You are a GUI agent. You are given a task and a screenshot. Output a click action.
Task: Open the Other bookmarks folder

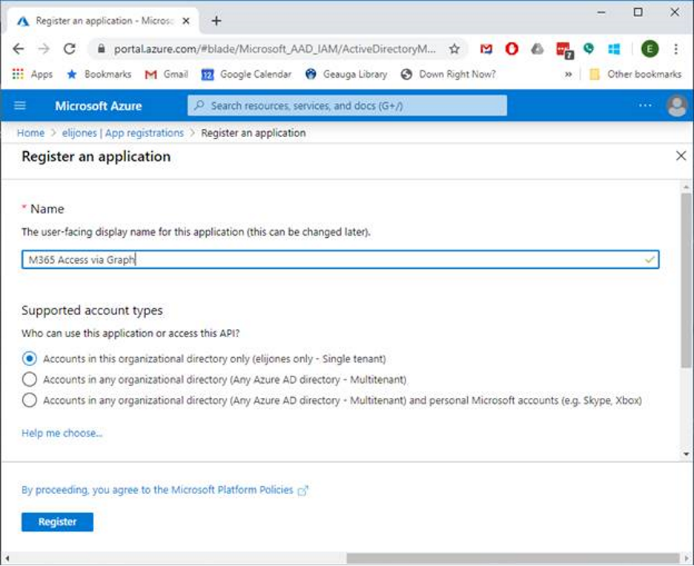(x=635, y=74)
